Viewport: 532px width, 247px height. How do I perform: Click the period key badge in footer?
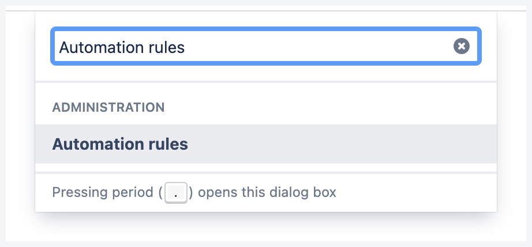(176, 192)
